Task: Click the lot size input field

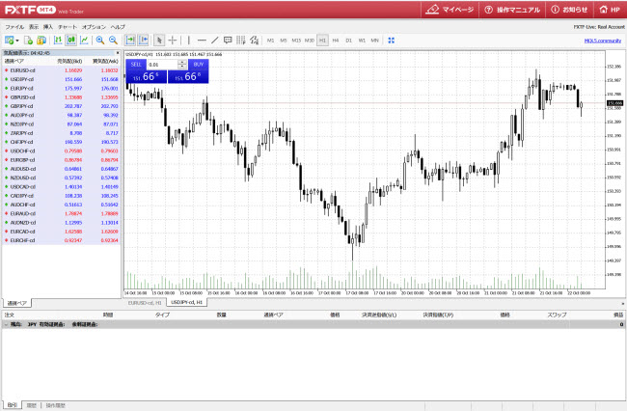Action: (159, 64)
